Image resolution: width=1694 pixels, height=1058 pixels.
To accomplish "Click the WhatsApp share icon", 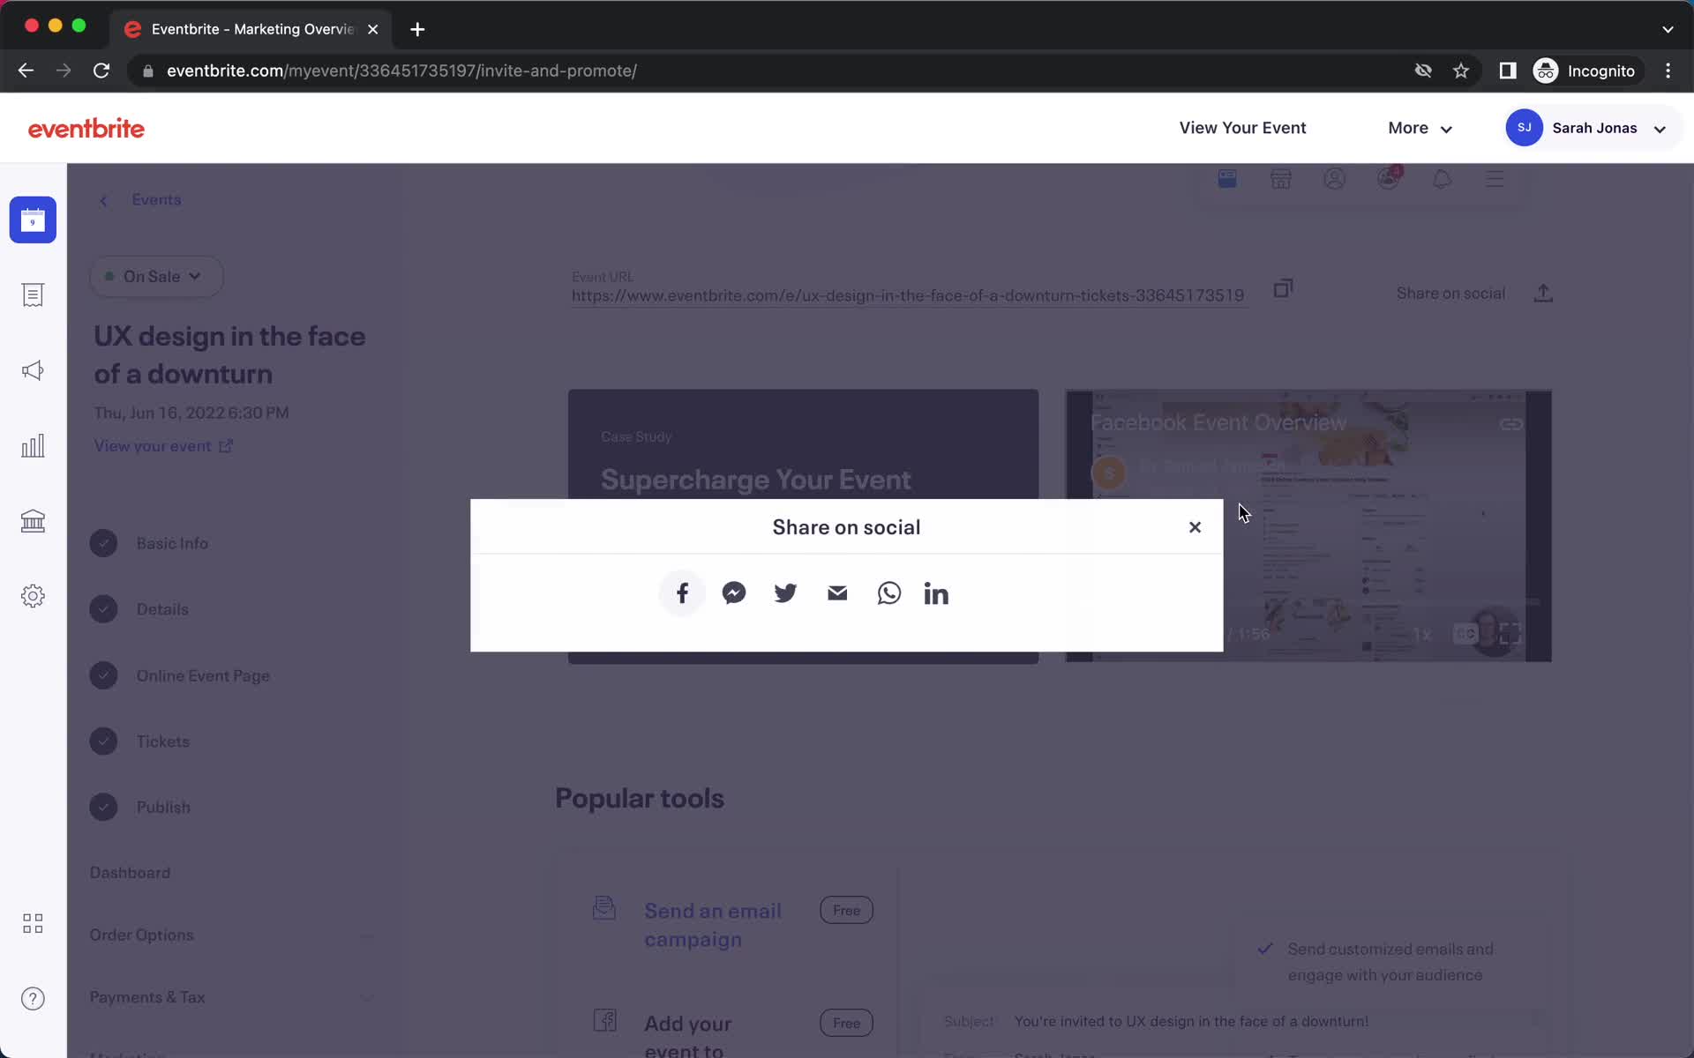I will pos(889,593).
